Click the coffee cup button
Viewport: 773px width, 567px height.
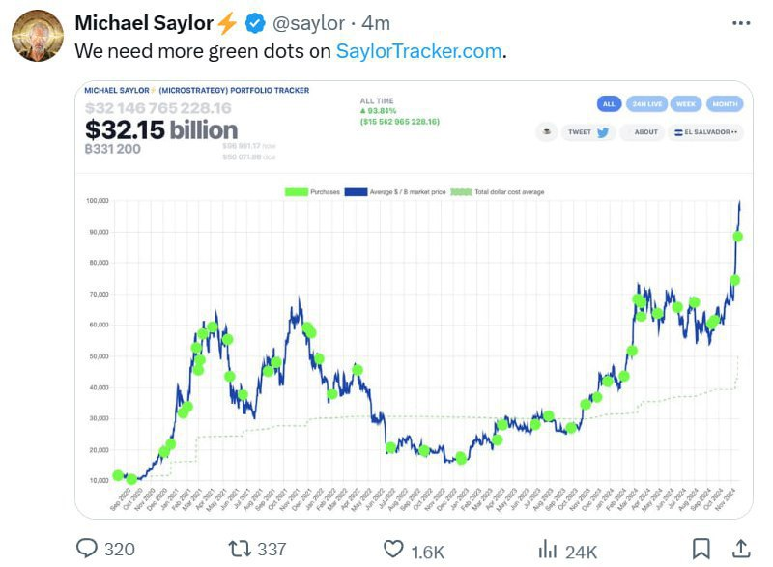pos(547,132)
